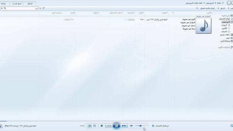Click the star rating of the song row
This screenshot has height=131, width=233.
click(x=130, y=20)
